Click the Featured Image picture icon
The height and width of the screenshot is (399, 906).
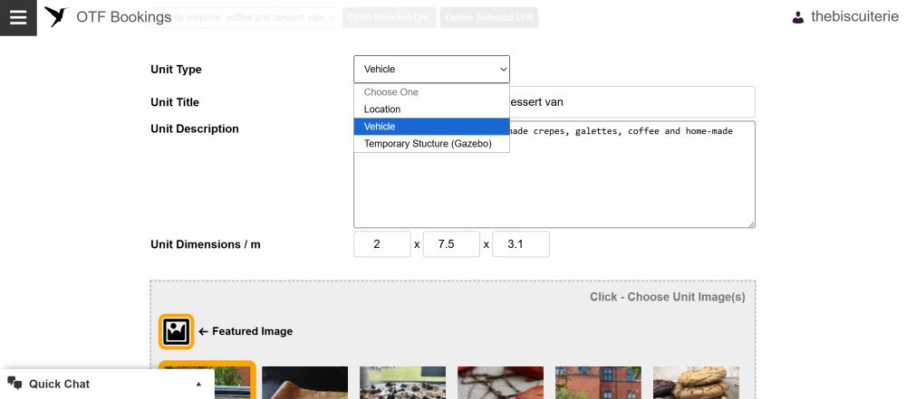[x=177, y=331]
